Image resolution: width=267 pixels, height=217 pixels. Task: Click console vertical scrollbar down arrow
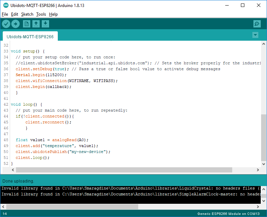[x=264, y=201]
